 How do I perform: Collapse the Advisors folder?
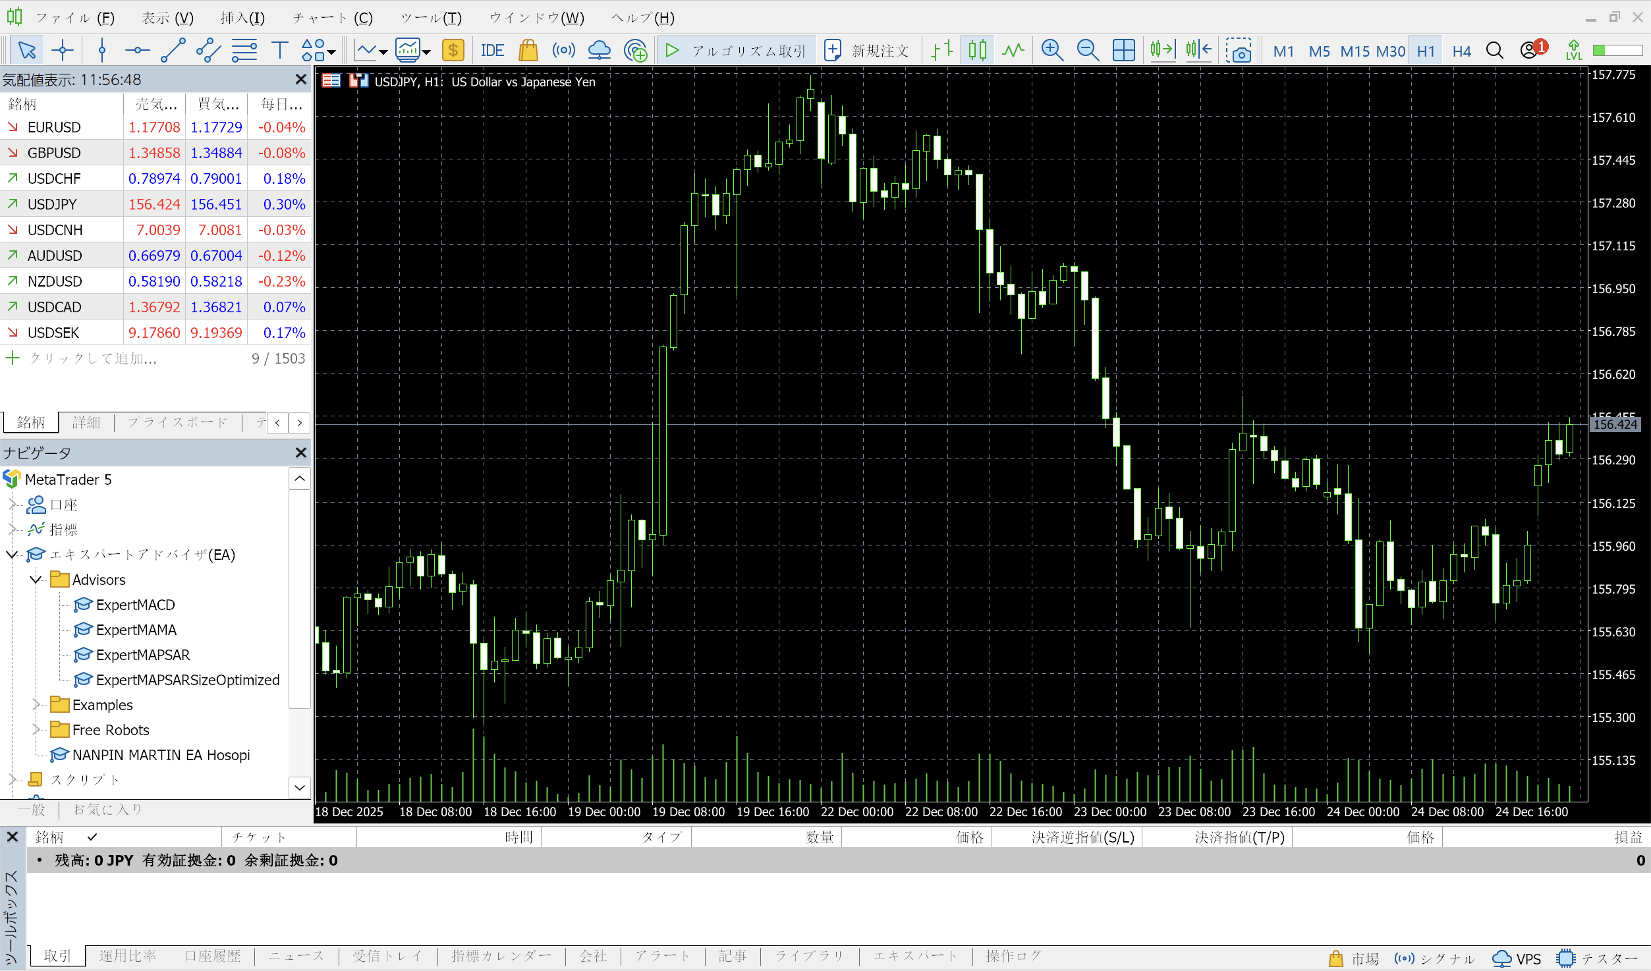tap(36, 580)
